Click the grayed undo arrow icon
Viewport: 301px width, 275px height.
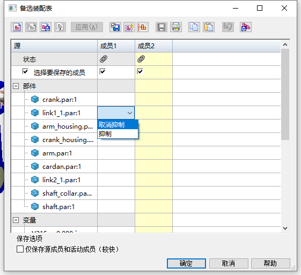pyautogui.click(x=228, y=27)
